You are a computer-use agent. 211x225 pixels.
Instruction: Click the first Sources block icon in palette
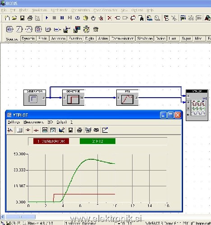9,29
